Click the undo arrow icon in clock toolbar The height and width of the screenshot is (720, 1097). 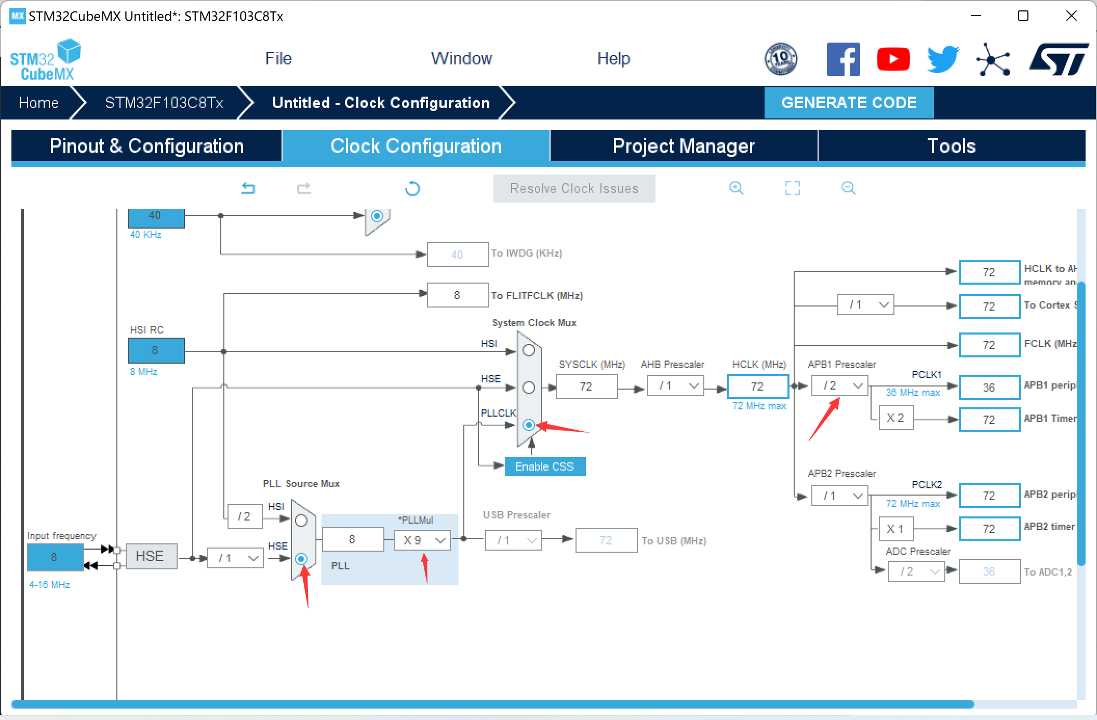pos(248,188)
